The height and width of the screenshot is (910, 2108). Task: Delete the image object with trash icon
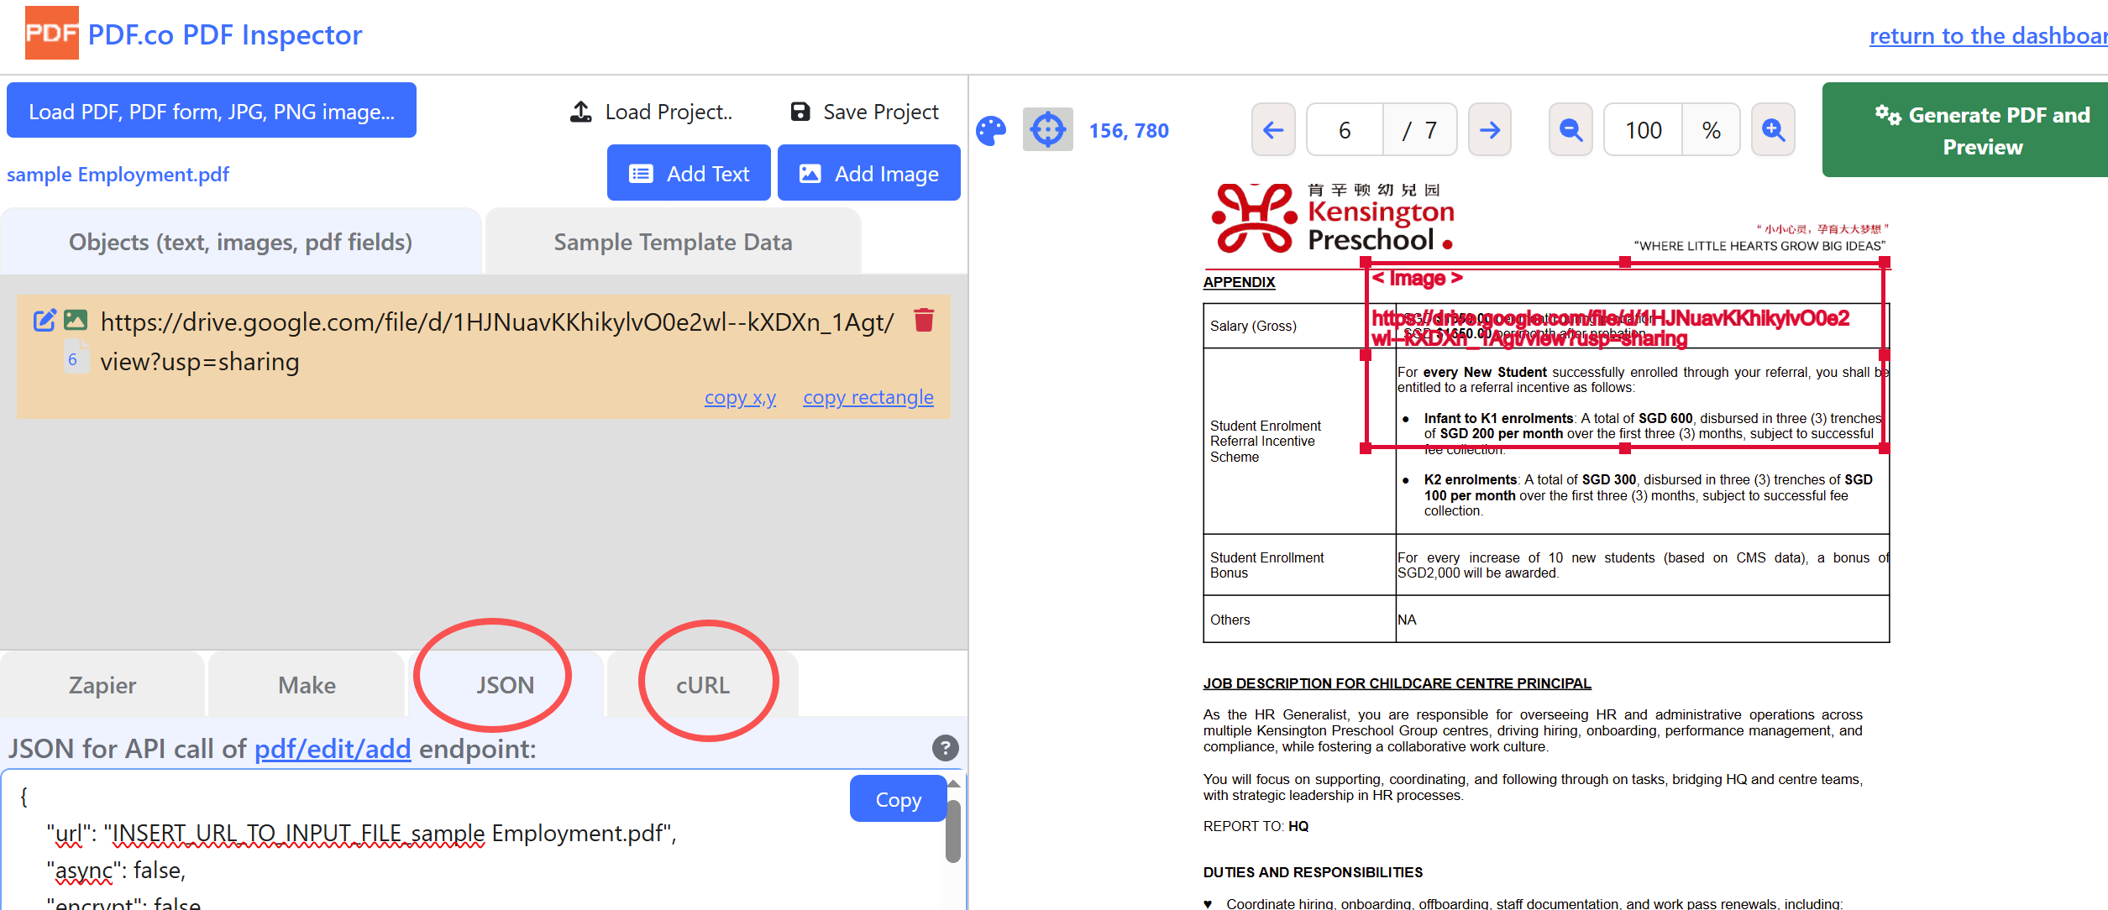click(x=924, y=320)
